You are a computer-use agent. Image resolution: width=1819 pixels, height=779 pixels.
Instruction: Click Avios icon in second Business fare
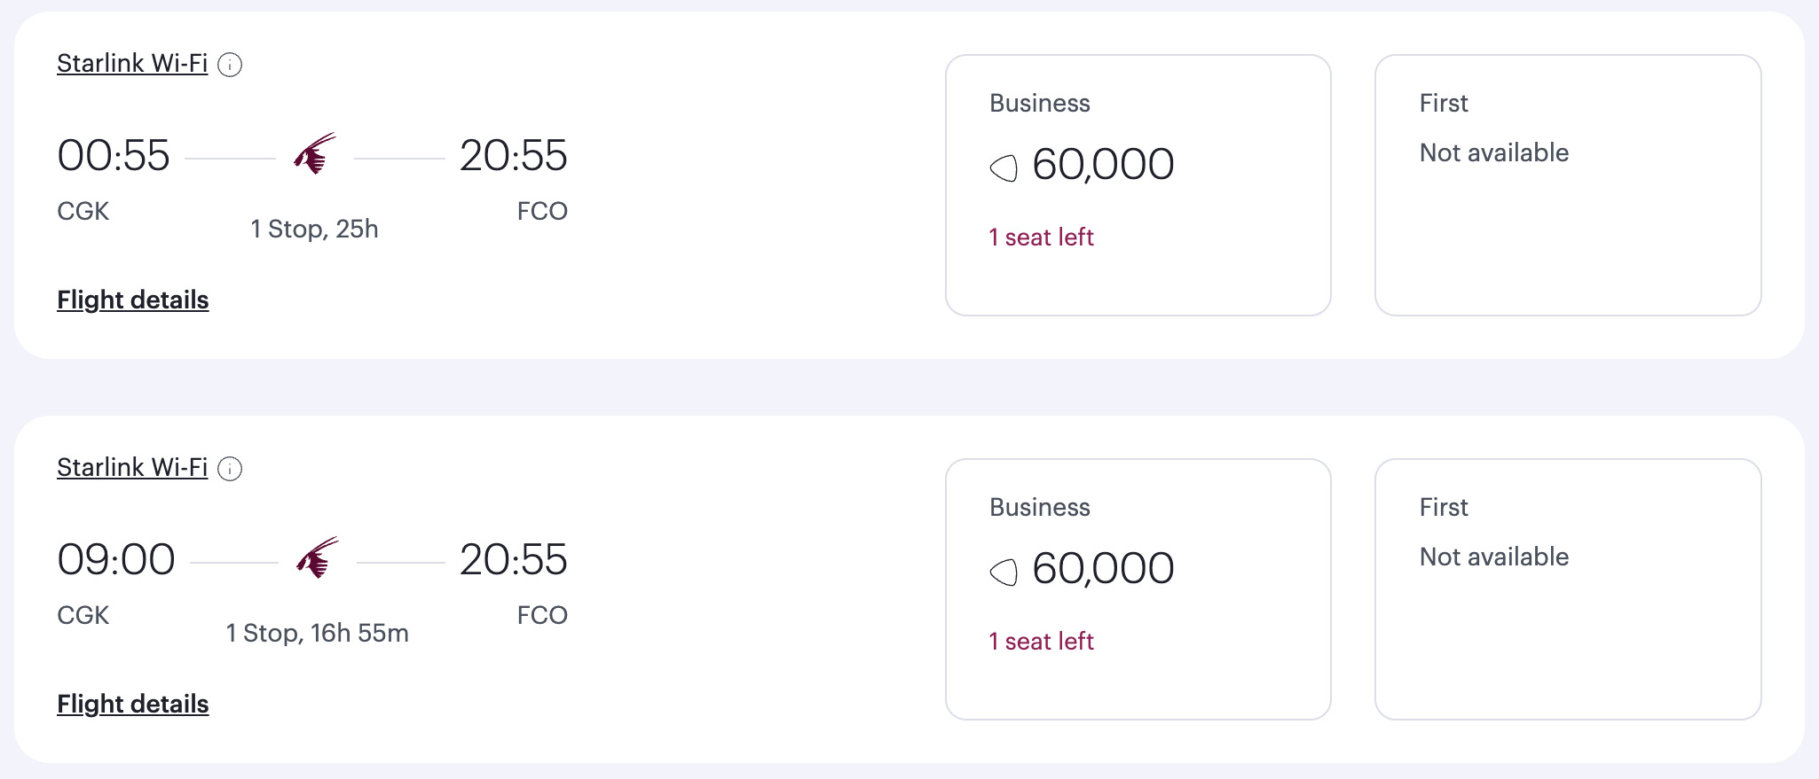[x=1004, y=572]
